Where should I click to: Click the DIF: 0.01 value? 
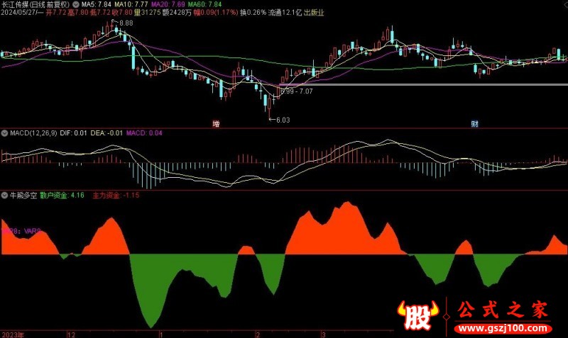pos(74,133)
